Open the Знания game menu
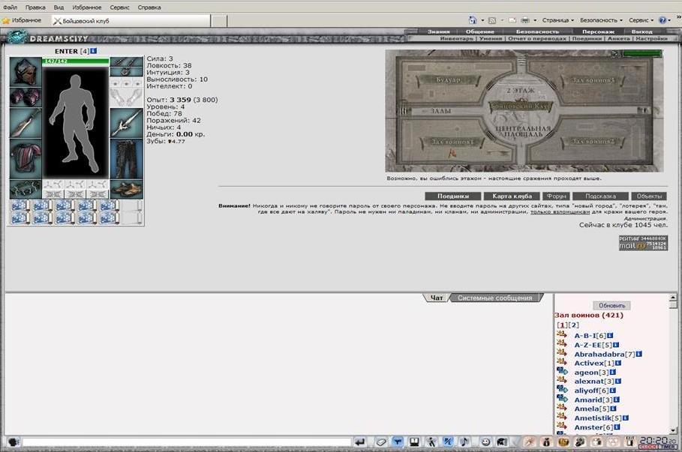The image size is (682, 452). (x=438, y=31)
